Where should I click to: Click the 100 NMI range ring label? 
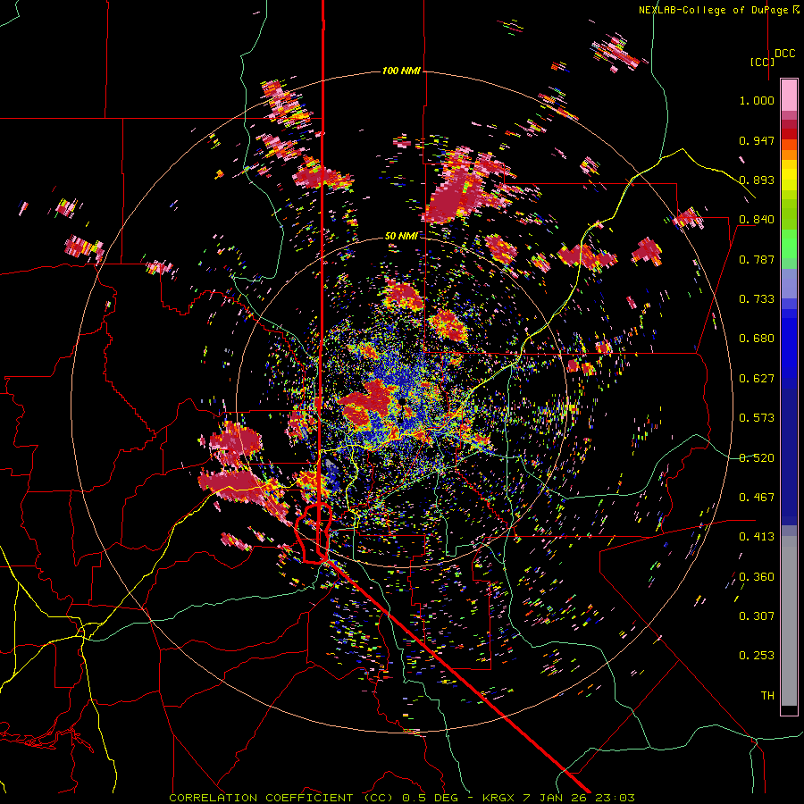(401, 71)
